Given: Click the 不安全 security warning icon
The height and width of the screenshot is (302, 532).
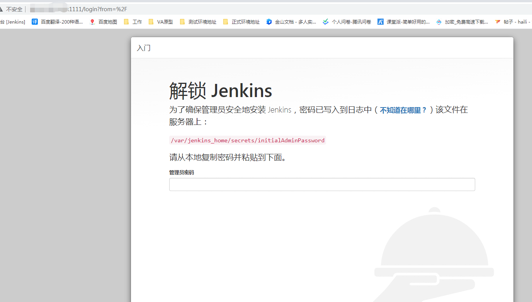Looking at the screenshot, I should pyautogui.click(x=2, y=9).
